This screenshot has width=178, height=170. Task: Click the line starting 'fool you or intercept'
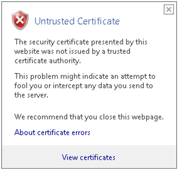coord(83,86)
